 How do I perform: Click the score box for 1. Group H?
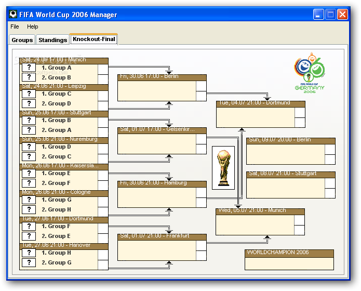click(103, 255)
